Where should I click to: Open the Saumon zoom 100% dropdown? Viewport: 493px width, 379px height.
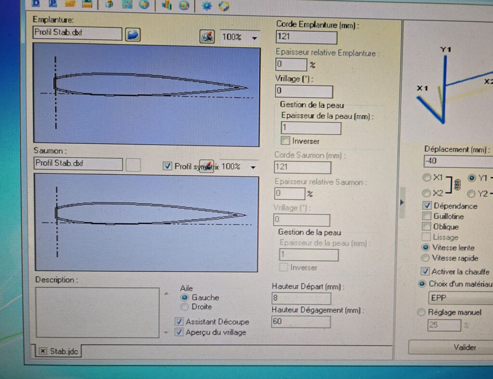[x=253, y=167]
